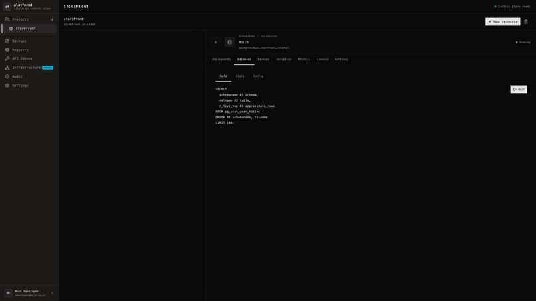The image size is (536, 301).
Task: Click the postgres-main.storefront.internal hostname
Action: point(264,48)
